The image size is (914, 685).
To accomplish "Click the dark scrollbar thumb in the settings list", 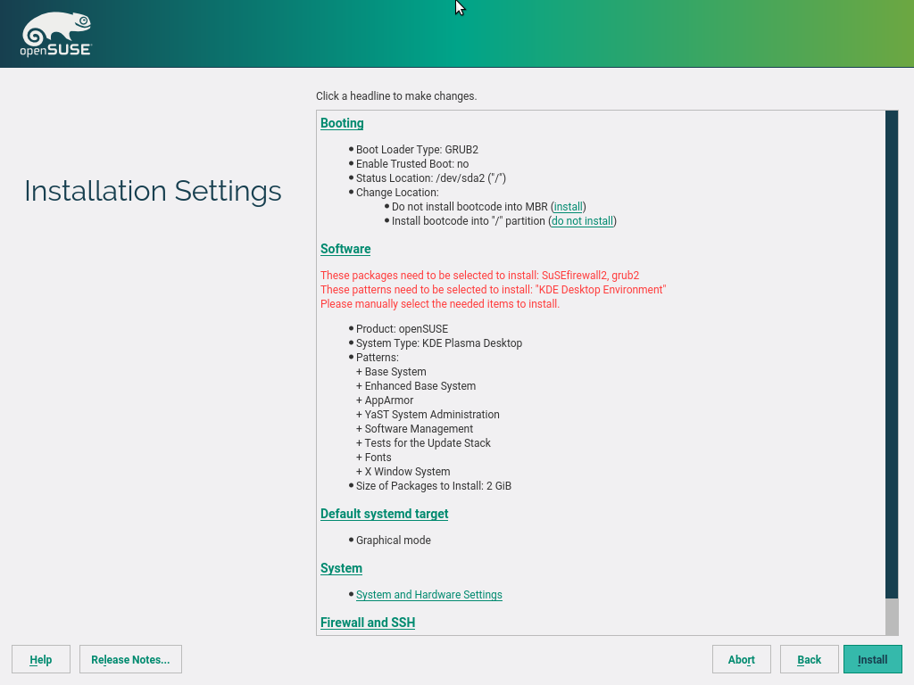I will point(891,354).
